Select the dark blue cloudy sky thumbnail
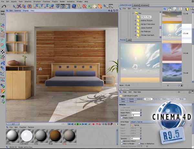 pos(172,73)
